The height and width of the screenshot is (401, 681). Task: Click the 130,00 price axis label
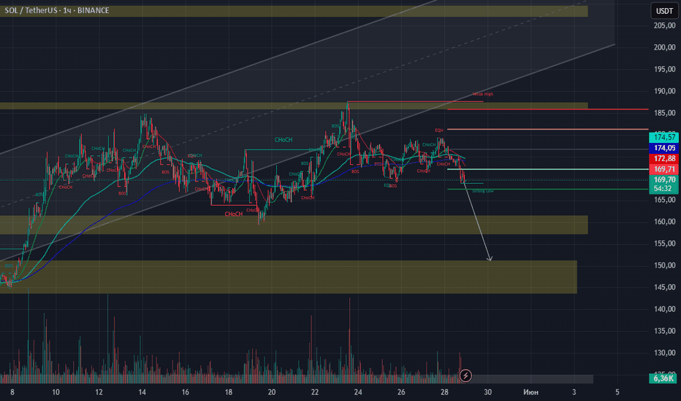[x=664, y=353]
